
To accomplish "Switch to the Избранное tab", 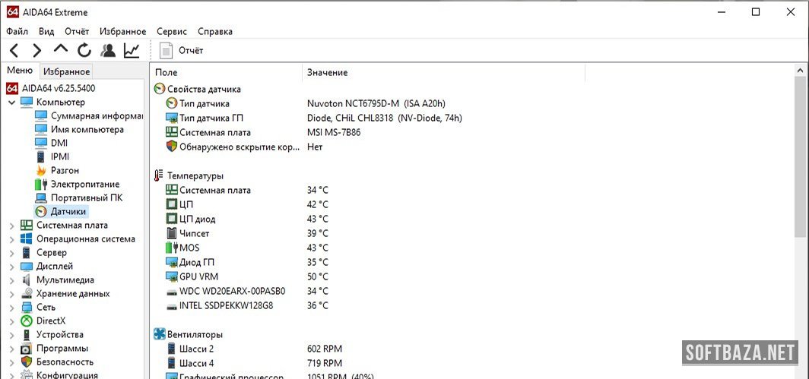I will tap(66, 71).
